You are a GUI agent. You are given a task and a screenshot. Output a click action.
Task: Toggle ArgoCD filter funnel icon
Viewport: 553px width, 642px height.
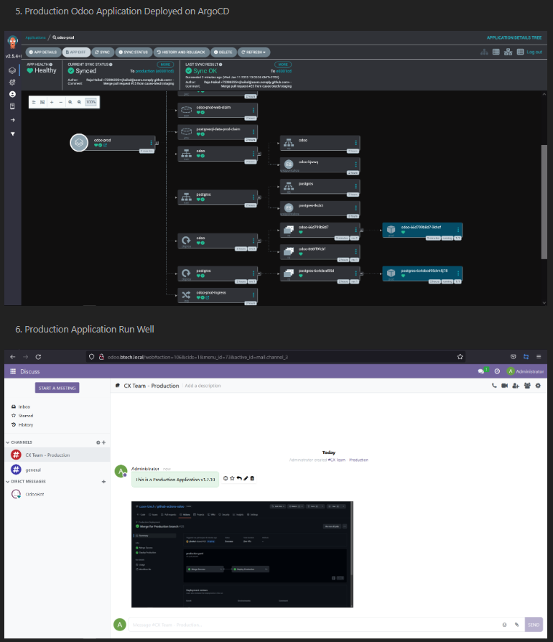click(x=13, y=134)
